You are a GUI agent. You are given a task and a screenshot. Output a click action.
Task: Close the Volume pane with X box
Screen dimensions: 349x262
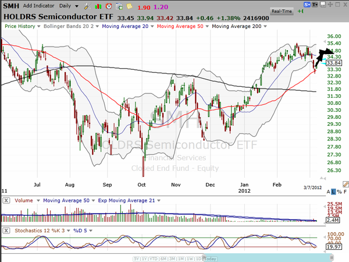[6, 200]
